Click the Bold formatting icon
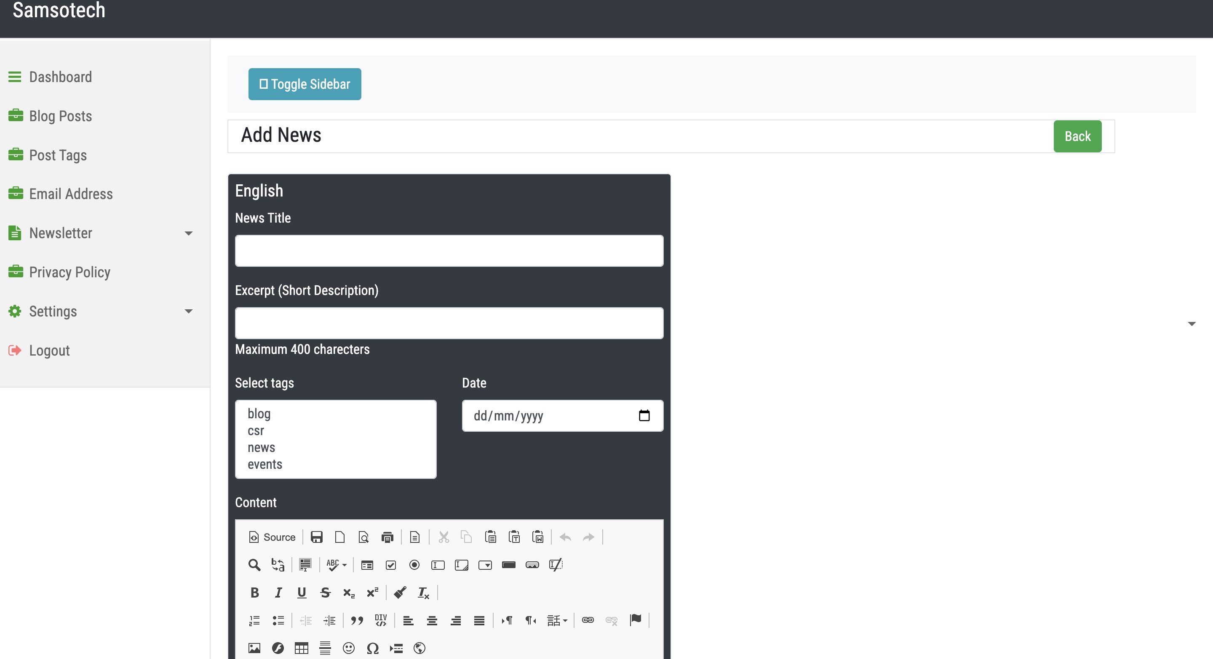This screenshot has width=1213, height=659. tap(255, 593)
